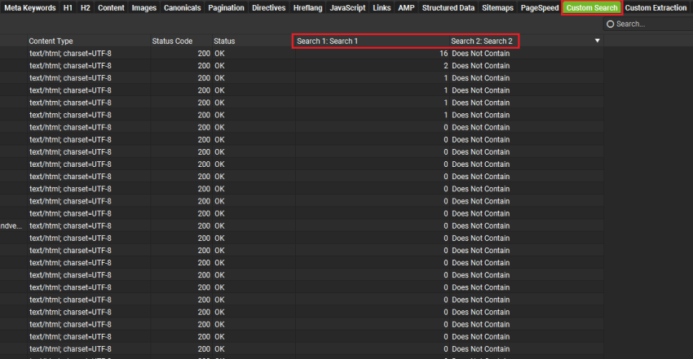Click the search magnifier icon
The width and height of the screenshot is (693, 359).
[611, 24]
